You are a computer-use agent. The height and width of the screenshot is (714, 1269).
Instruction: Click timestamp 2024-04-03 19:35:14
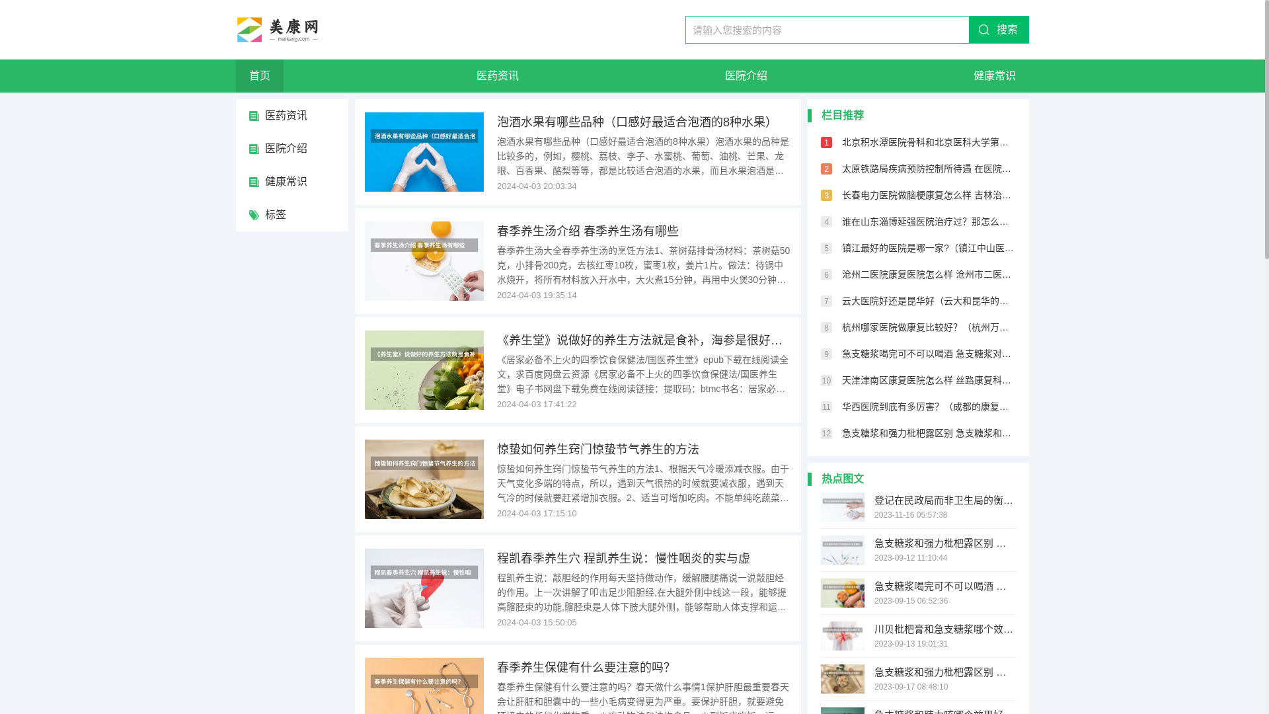point(537,296)
